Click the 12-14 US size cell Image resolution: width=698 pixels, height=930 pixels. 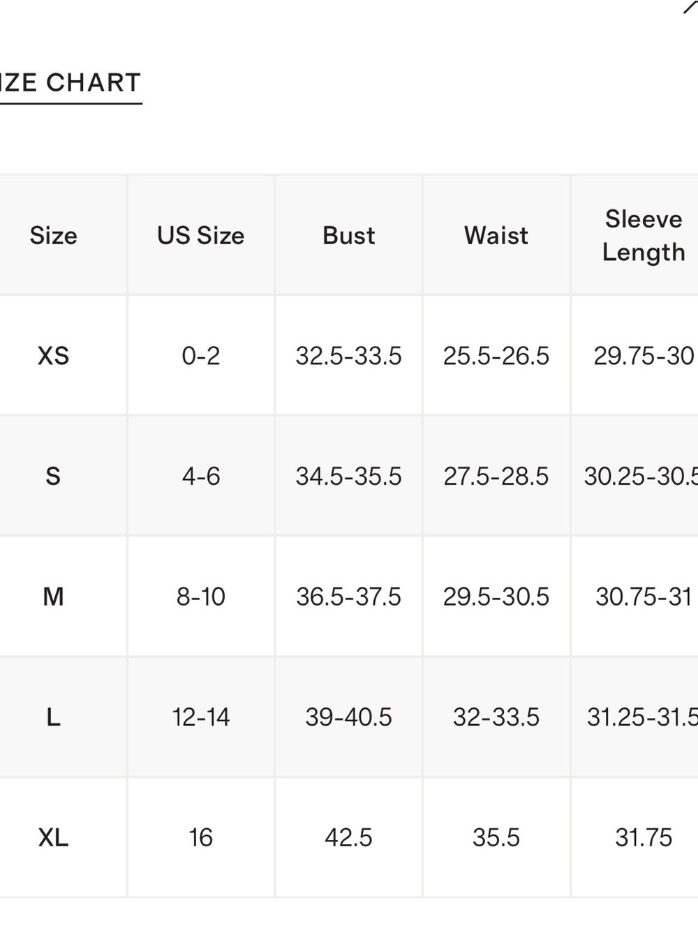pyautogui.click(x=201, y=717)
